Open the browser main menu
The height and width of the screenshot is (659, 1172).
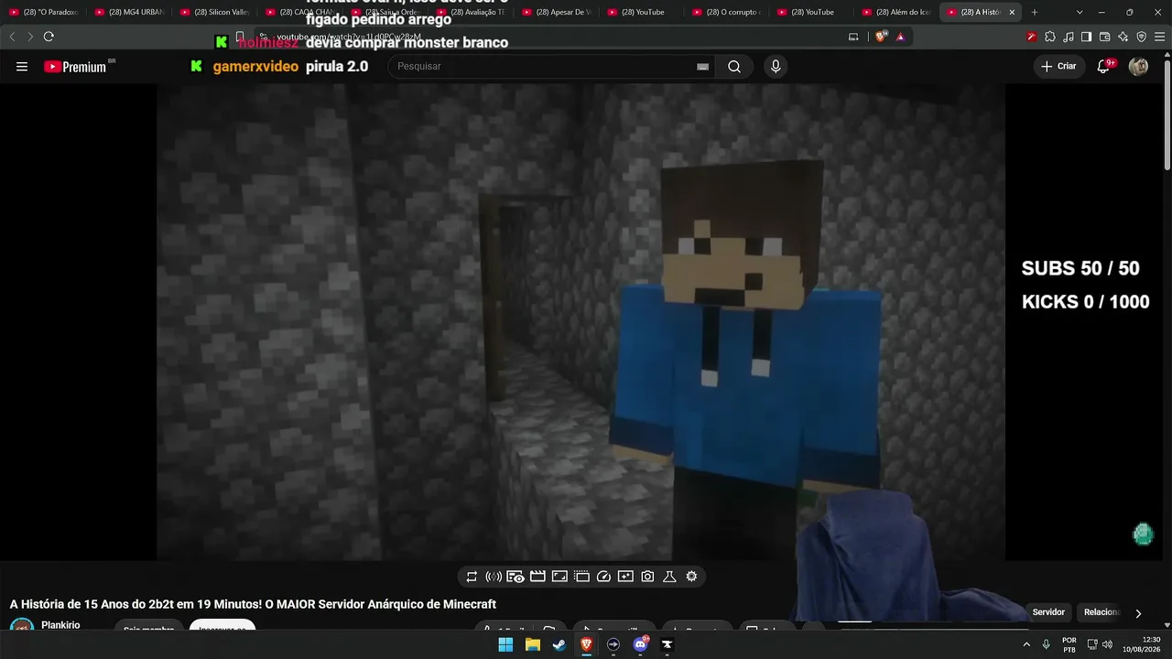pyautogui.click(x=1159, y=37)
